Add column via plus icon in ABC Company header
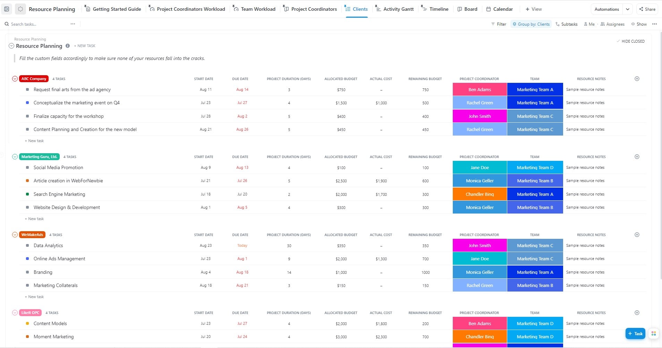662x348 pixels. coord(637,79)
